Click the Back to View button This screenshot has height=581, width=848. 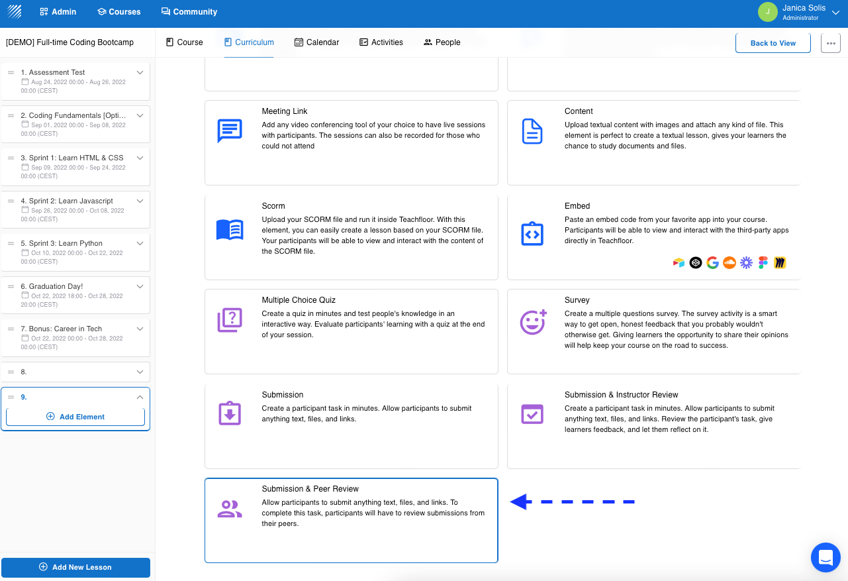(773, 42)
